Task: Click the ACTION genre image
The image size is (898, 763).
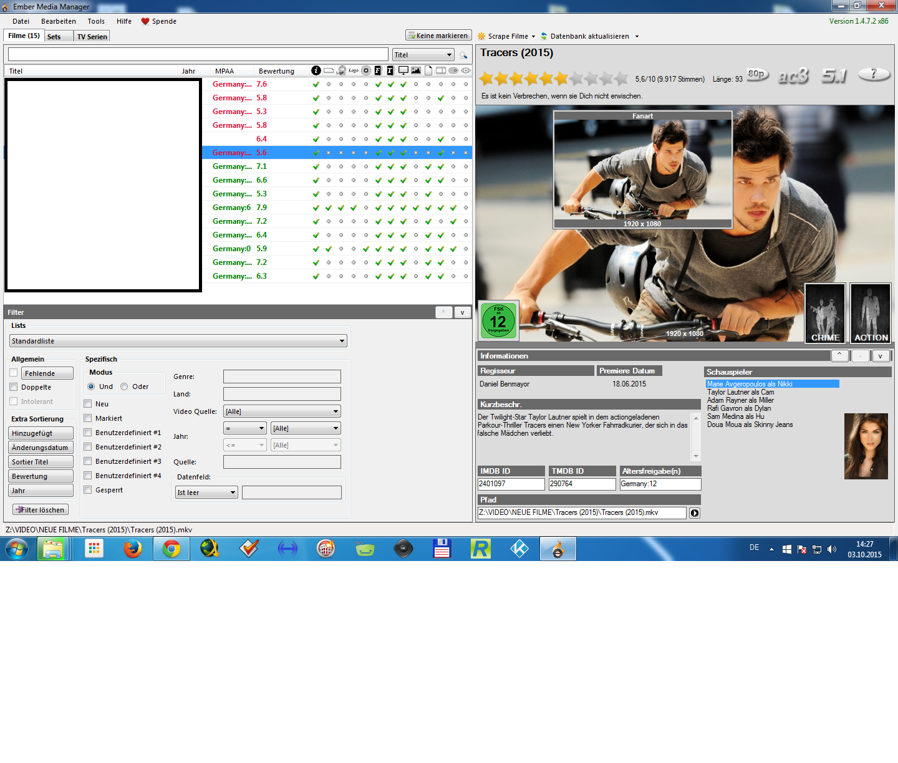Action: point(871,313)
